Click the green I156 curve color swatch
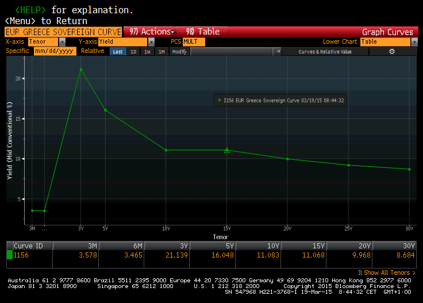423x303 pixels. 10,255
